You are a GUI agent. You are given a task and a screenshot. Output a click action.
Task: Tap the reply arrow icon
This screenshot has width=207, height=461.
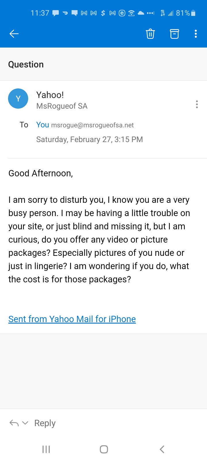click(x=14, y=423)
